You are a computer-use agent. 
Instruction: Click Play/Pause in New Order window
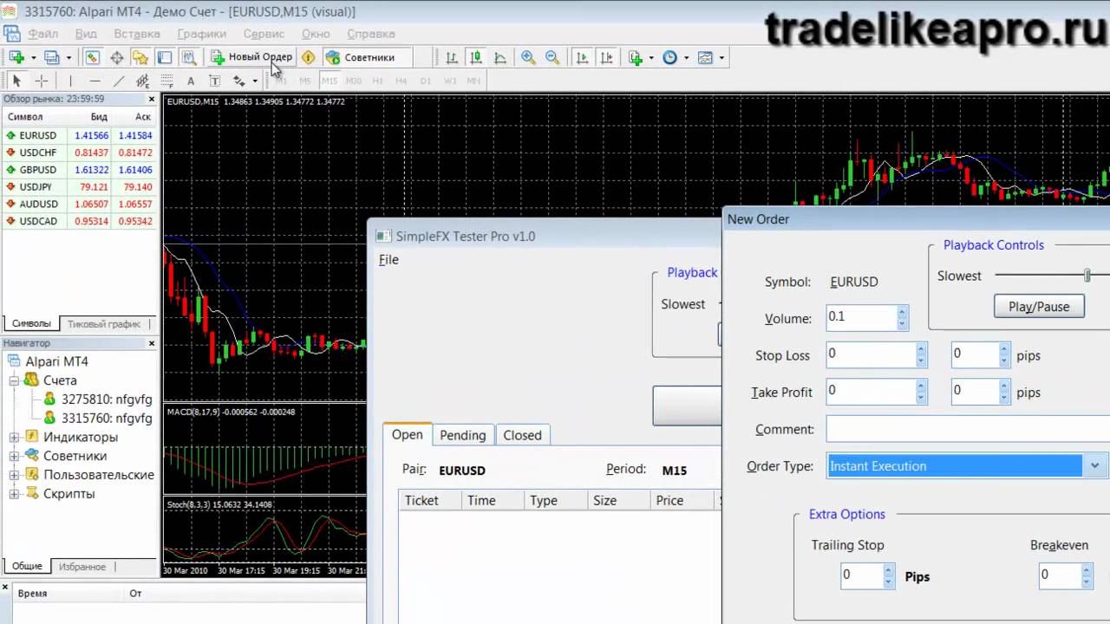[1039, 307]
